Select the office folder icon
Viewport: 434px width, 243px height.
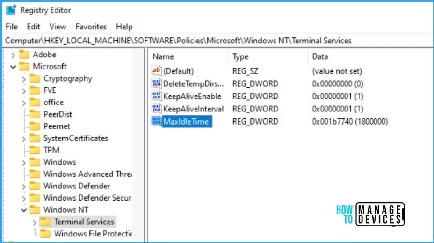(x=35, y=102)
